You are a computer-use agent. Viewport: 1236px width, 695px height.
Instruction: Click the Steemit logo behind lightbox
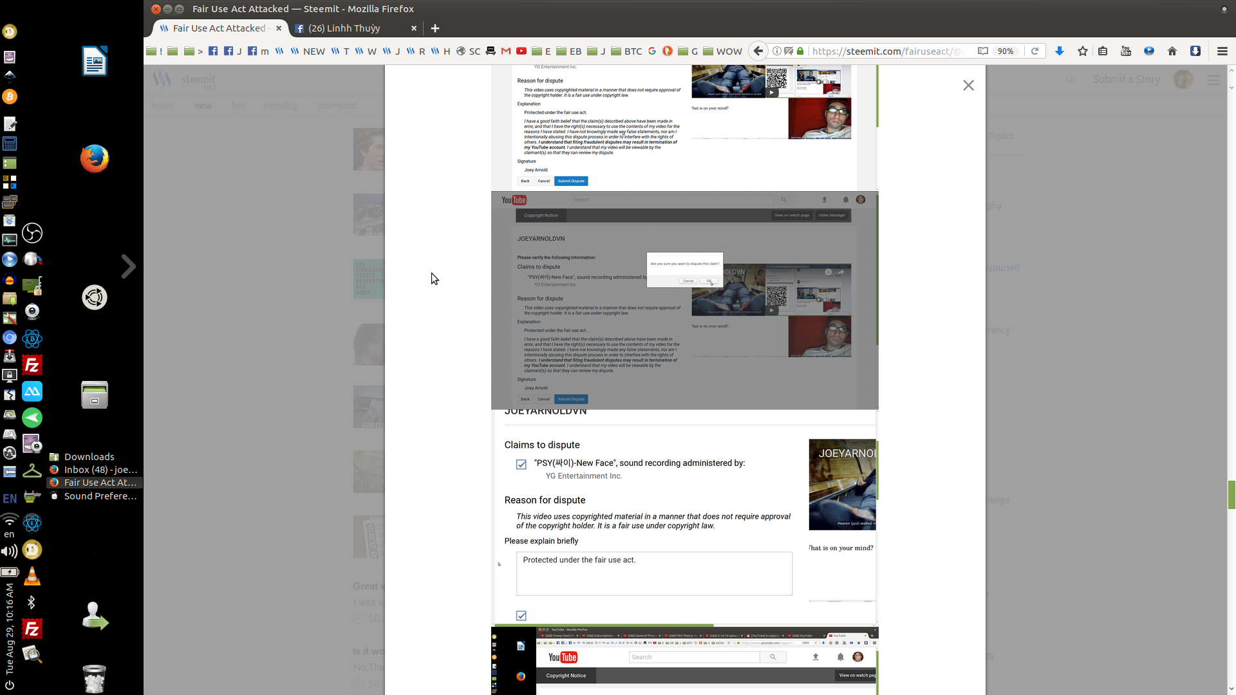(184, 80)
